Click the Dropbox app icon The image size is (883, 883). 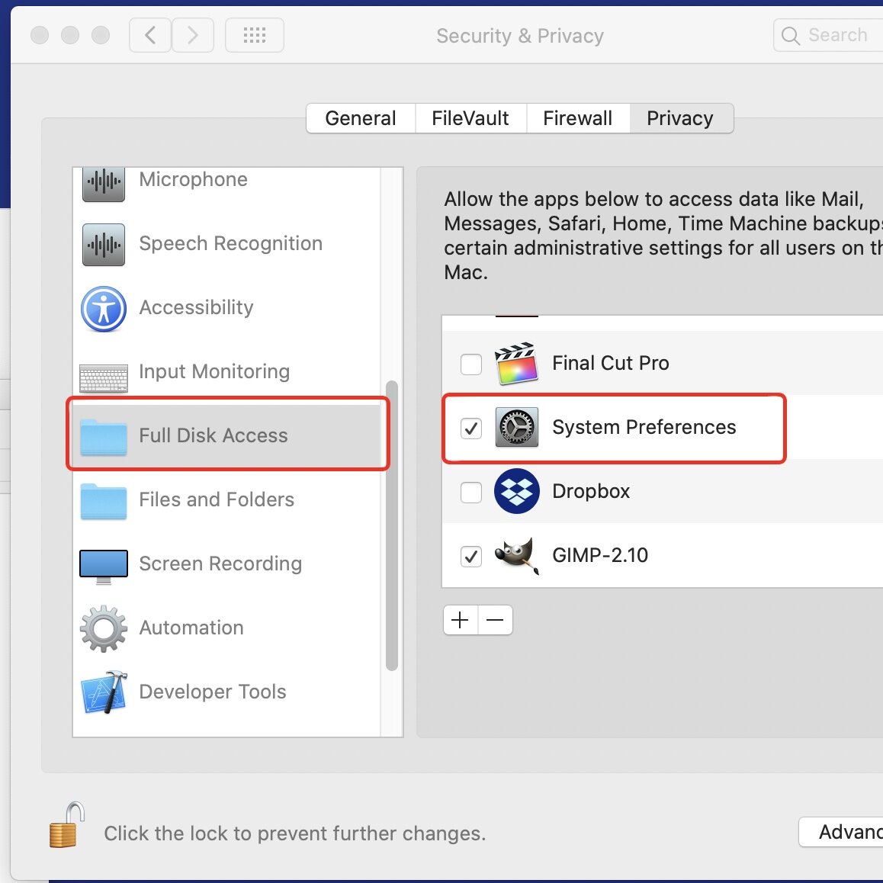click(516, 492)
